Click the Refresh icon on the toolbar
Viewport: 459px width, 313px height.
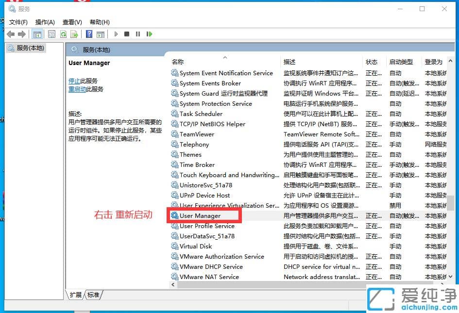point(64,34)
